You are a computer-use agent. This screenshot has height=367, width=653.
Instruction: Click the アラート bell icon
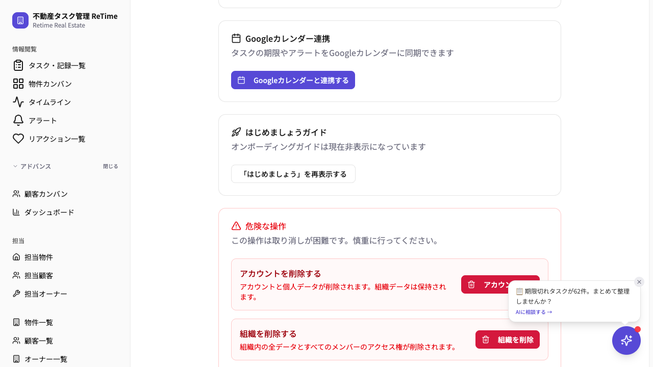tap(18, 120)
